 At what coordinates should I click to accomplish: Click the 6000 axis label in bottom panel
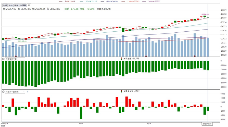pyautogui.click(x=223, y=94)
